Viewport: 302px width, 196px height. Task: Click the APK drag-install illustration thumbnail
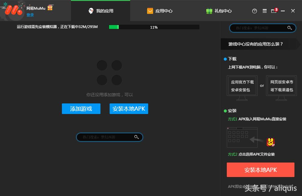pyautogui.click(x=242, y=137)
